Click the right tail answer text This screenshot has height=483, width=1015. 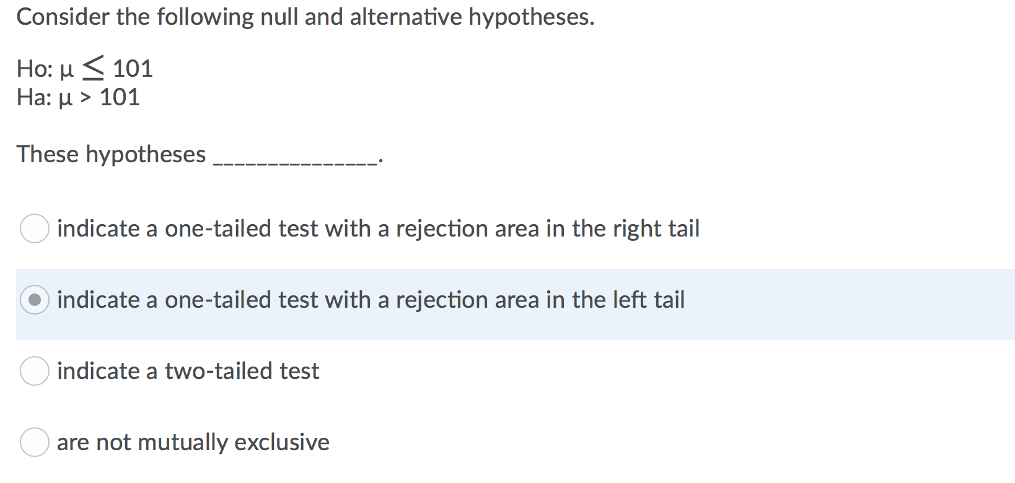click(x=378, y=229)
